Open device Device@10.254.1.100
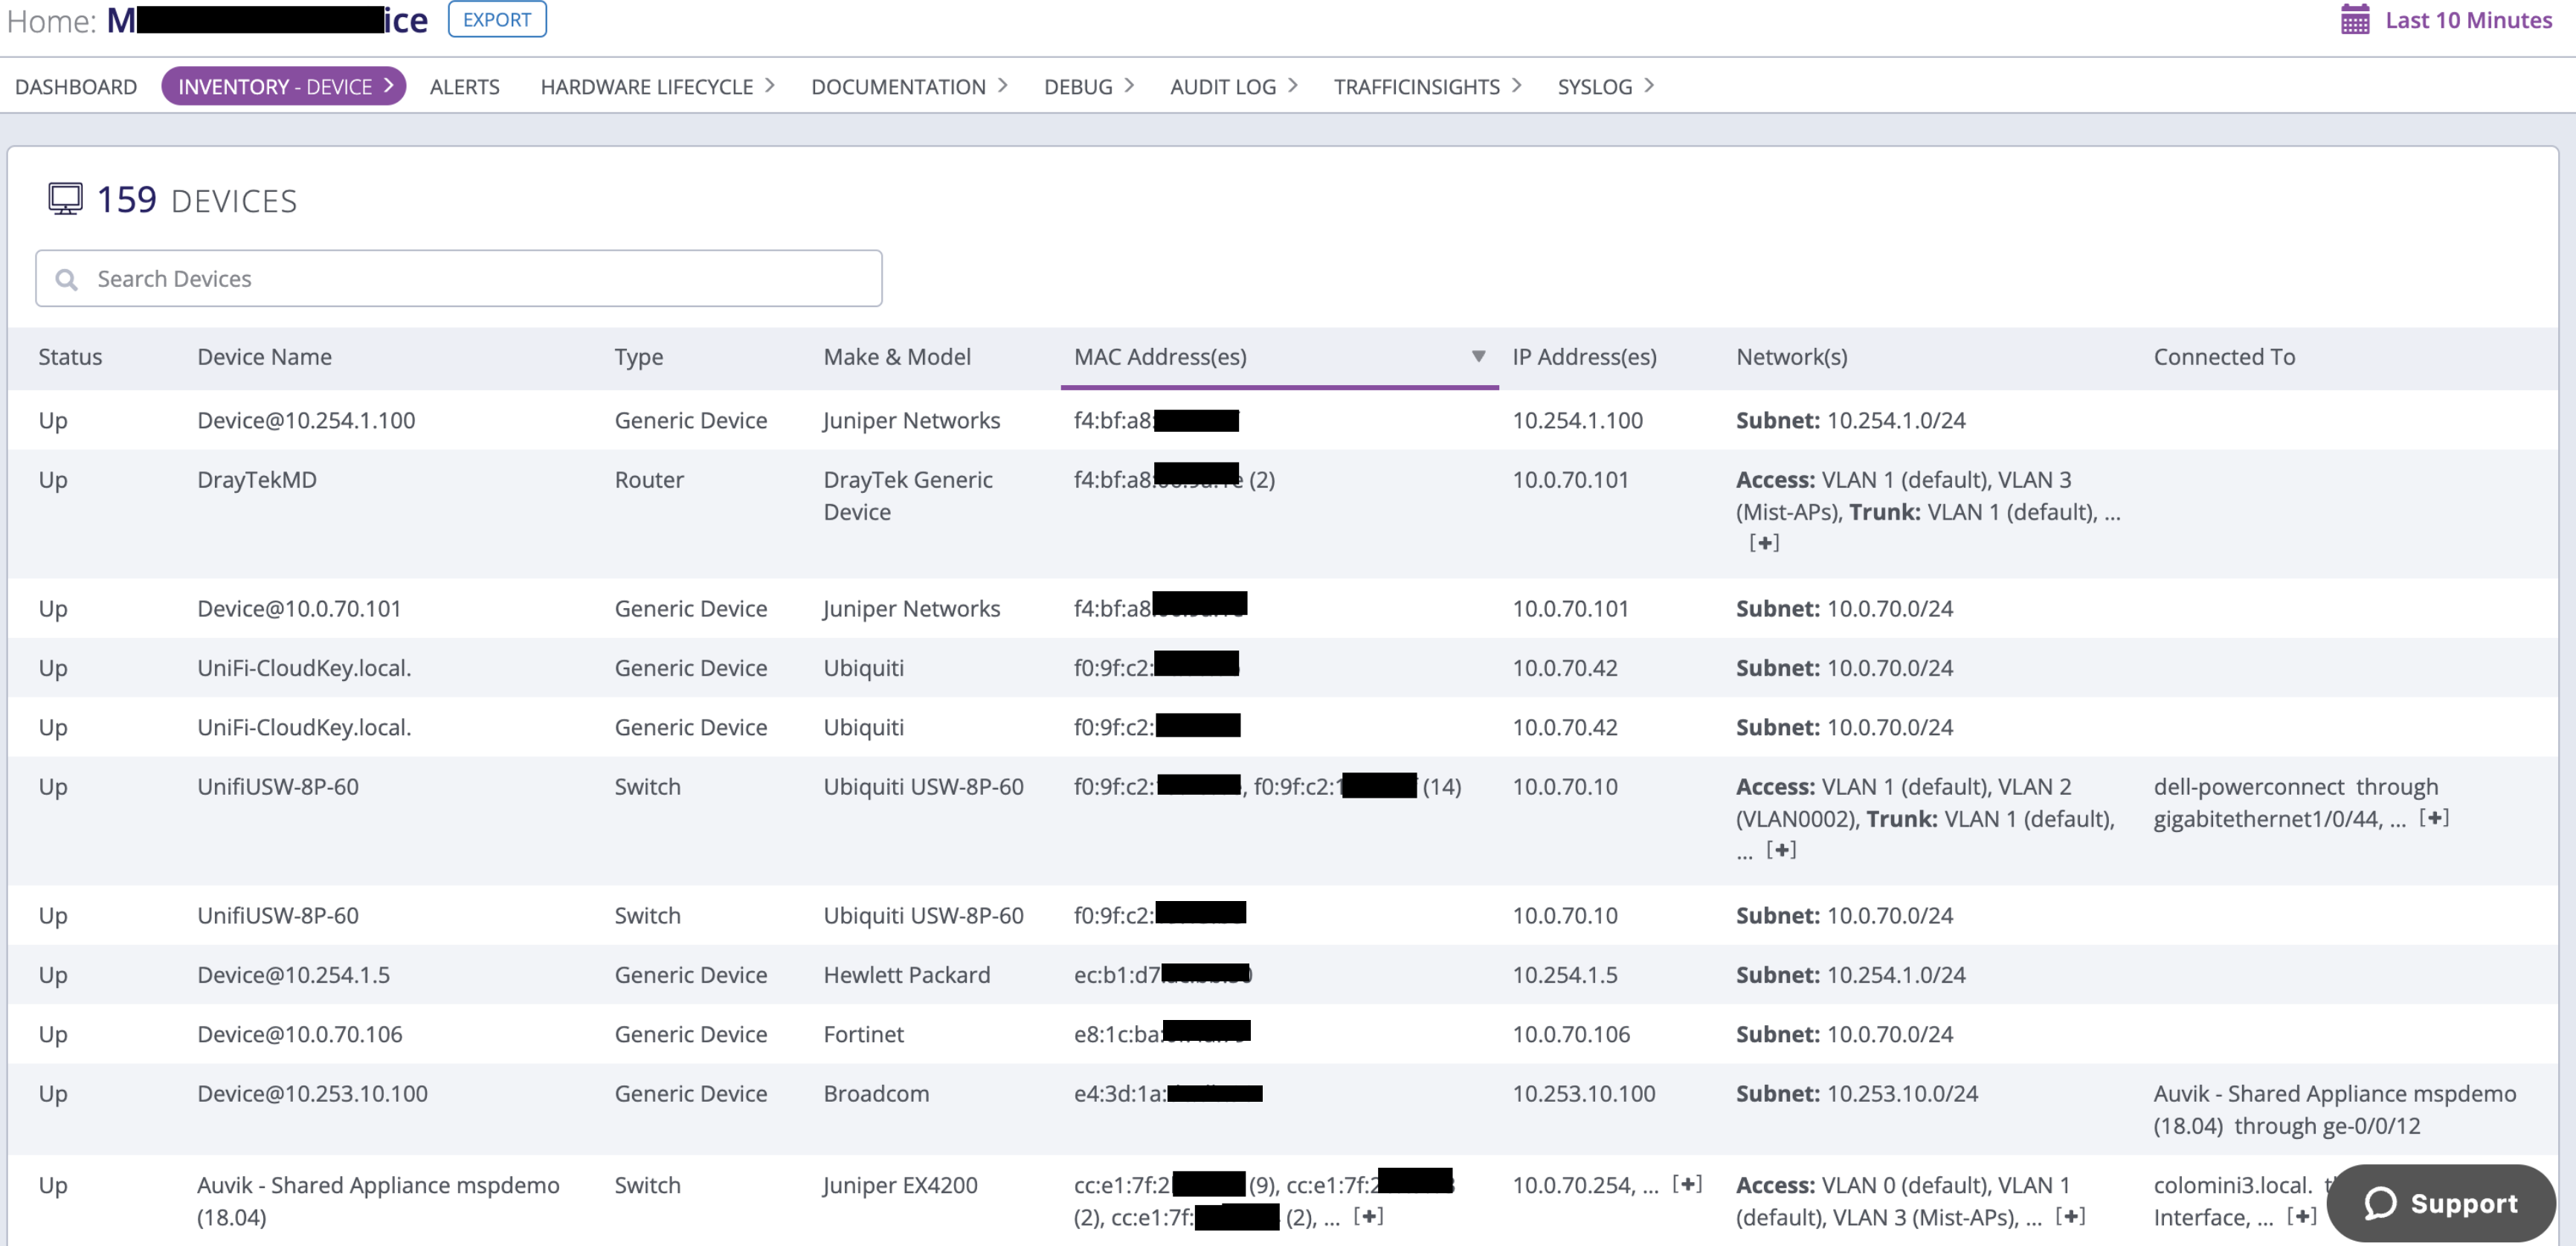The image size is (2576, 1246). pyautogui.click(x=306, y=420)
